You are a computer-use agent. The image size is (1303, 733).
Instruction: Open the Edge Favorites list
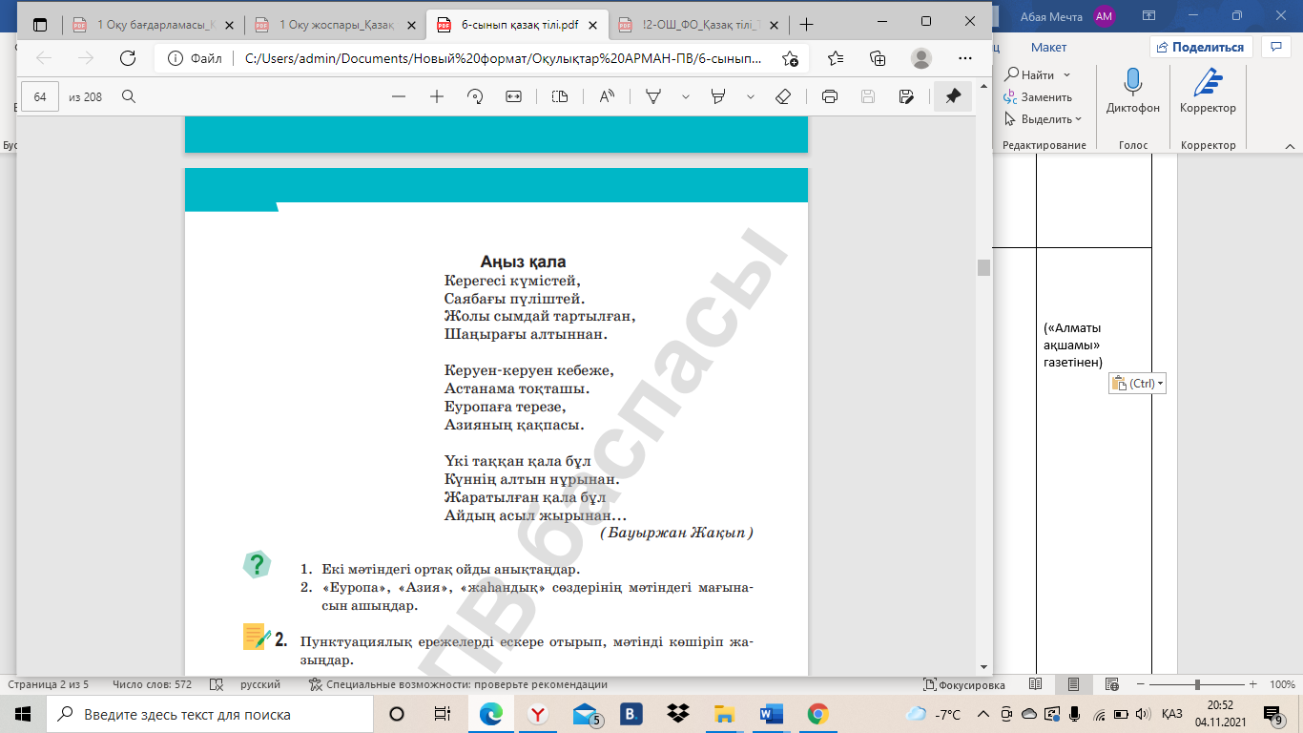point(836,58)
